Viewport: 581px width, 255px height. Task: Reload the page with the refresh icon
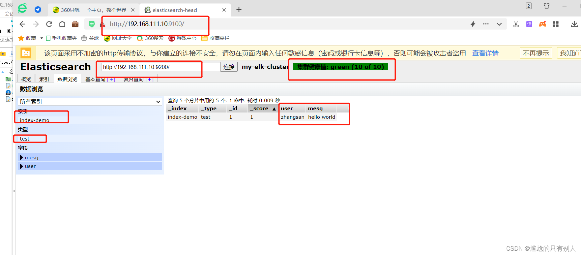coord(49,24)
